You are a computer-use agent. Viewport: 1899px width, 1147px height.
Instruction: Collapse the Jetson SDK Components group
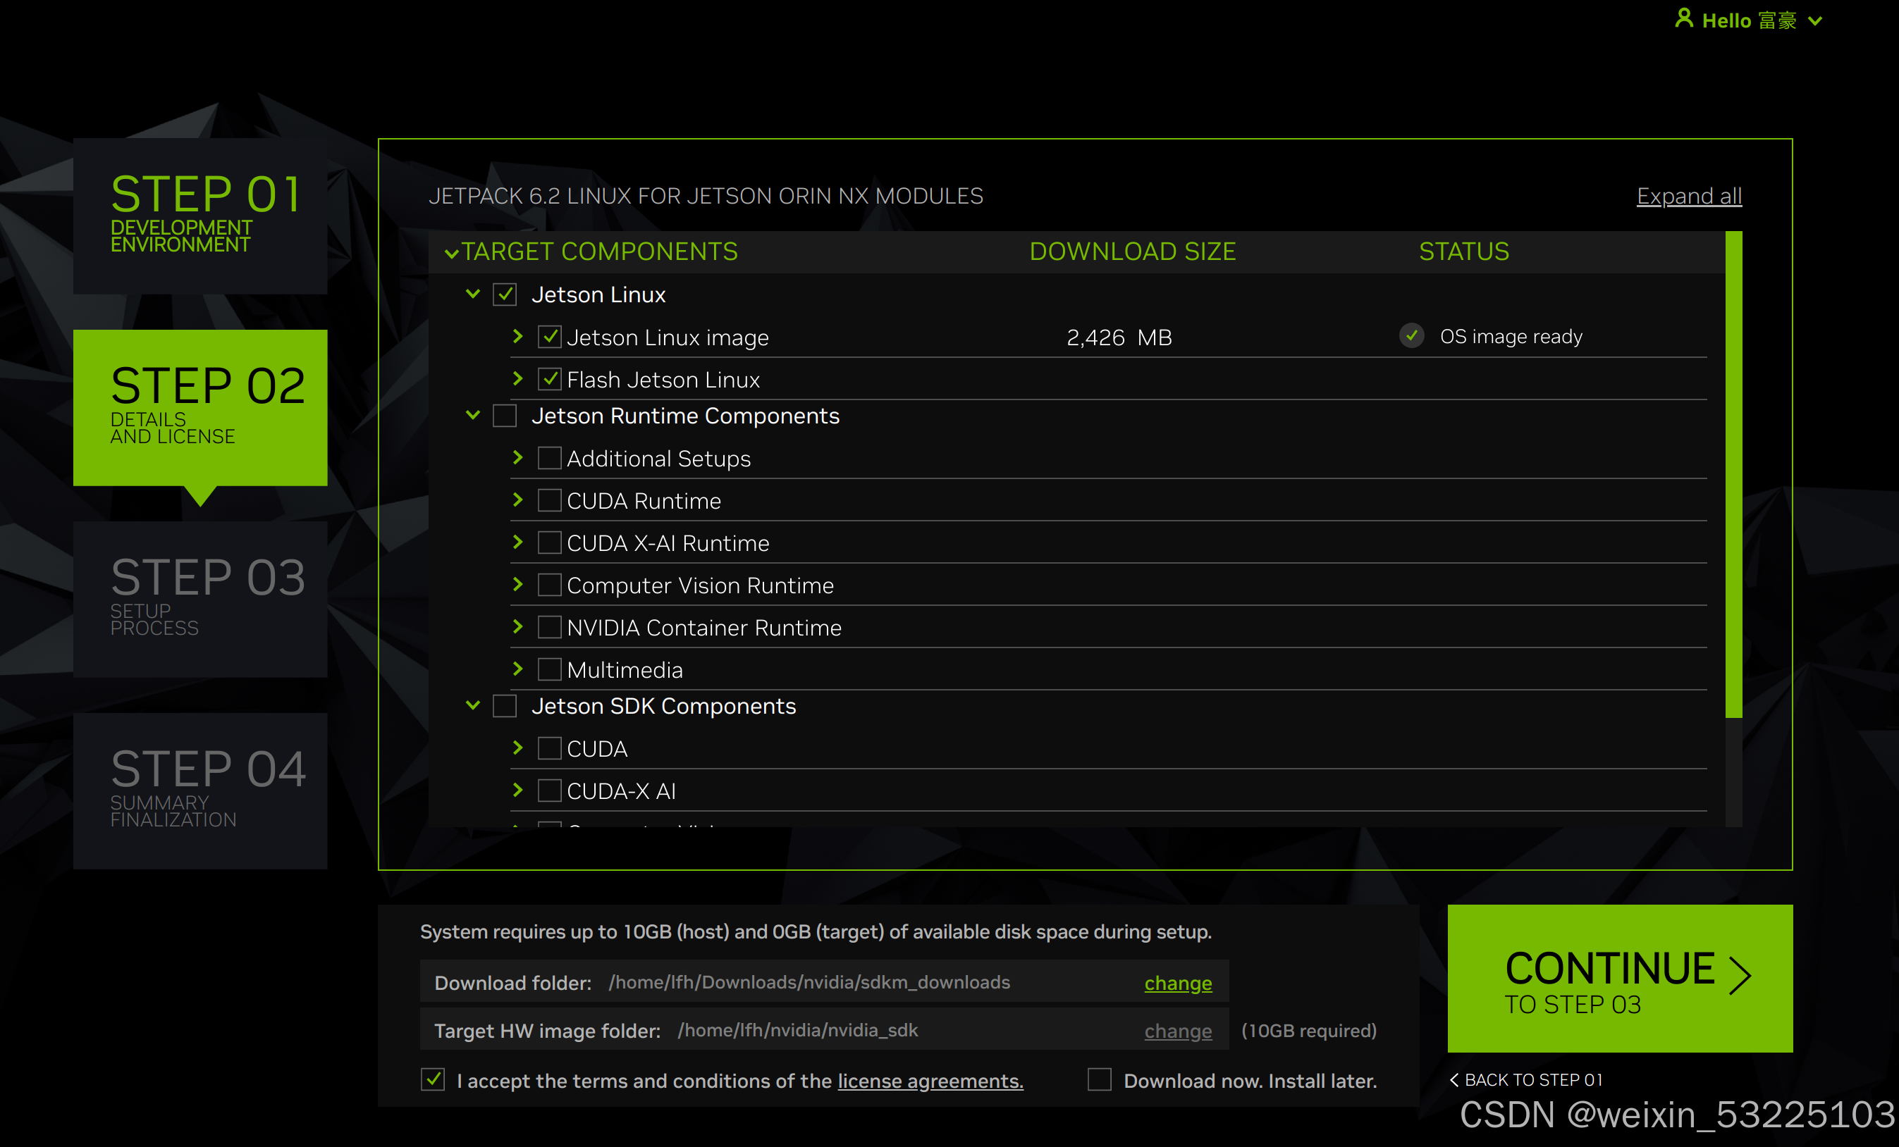point(473,706)
